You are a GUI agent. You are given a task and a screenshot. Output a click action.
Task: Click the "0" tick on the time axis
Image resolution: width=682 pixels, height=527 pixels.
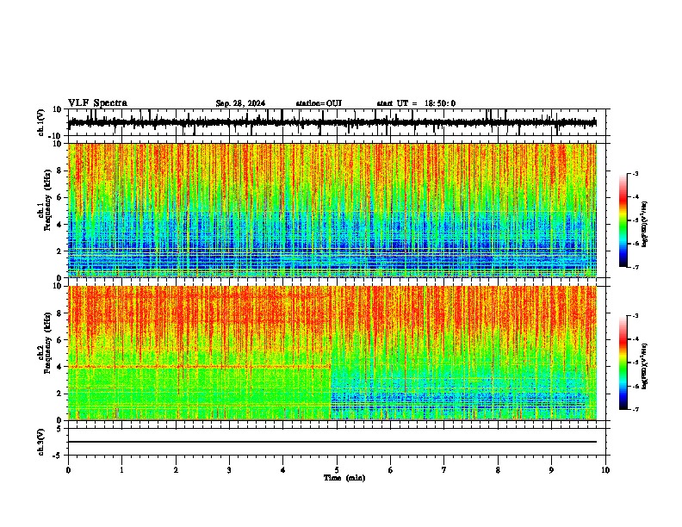pos(68,470)
